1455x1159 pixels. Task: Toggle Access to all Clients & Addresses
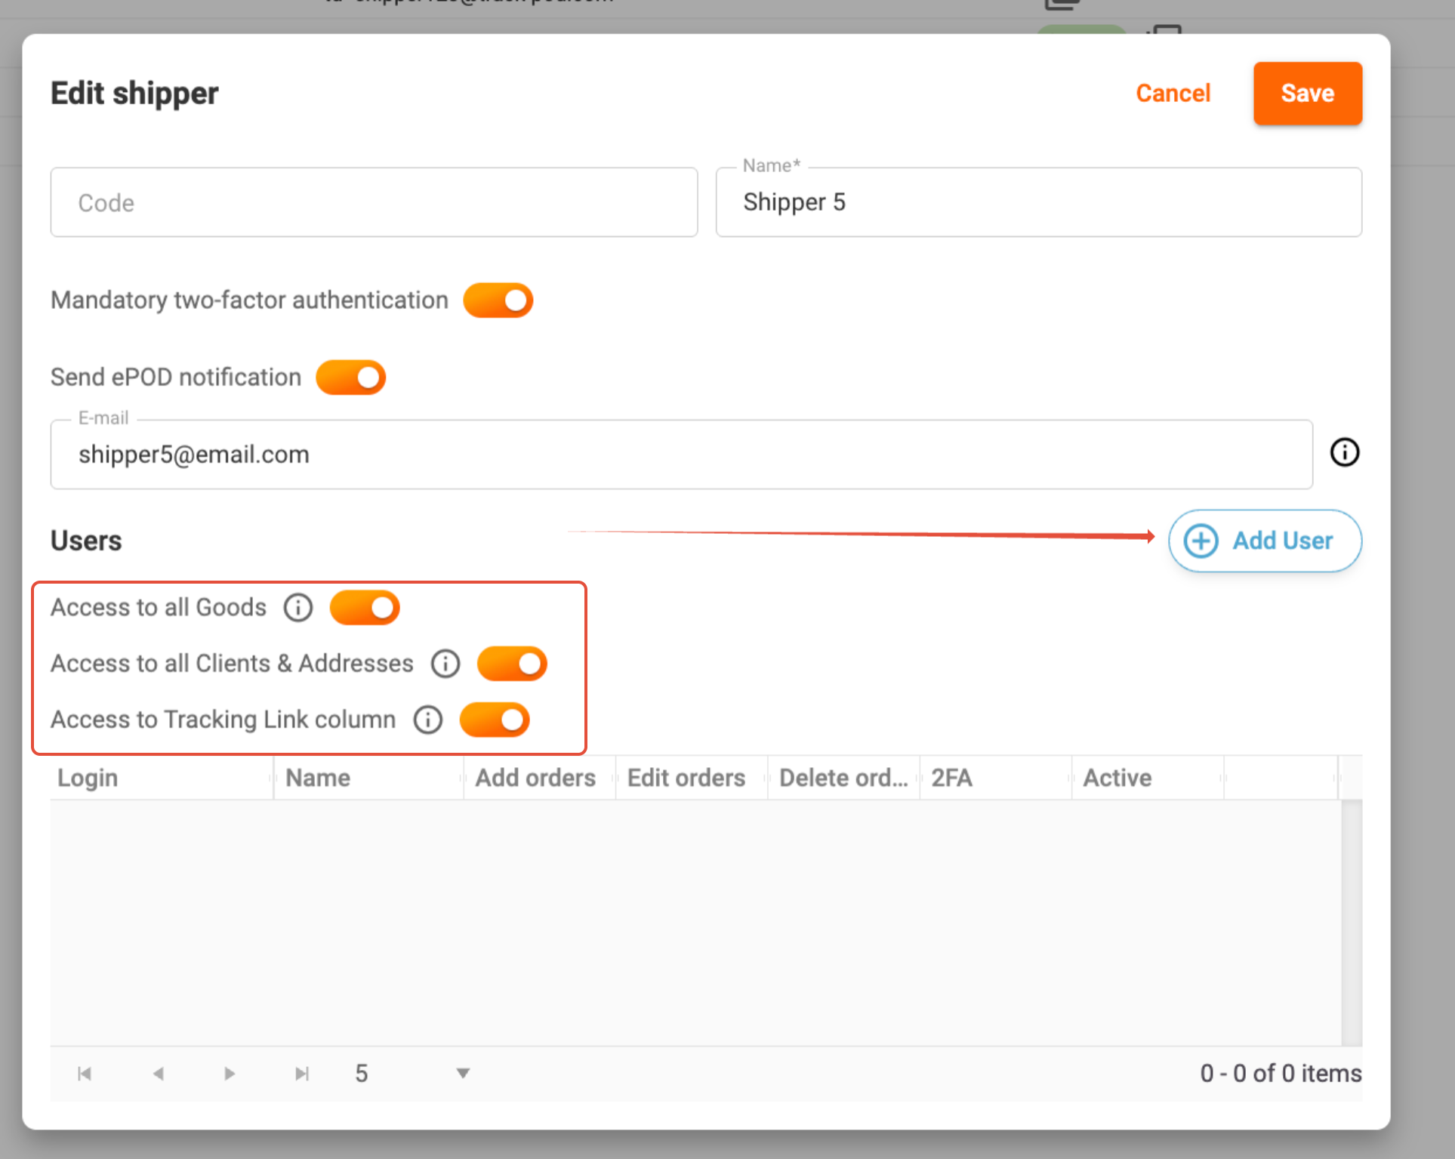click(x=512, y=664)
